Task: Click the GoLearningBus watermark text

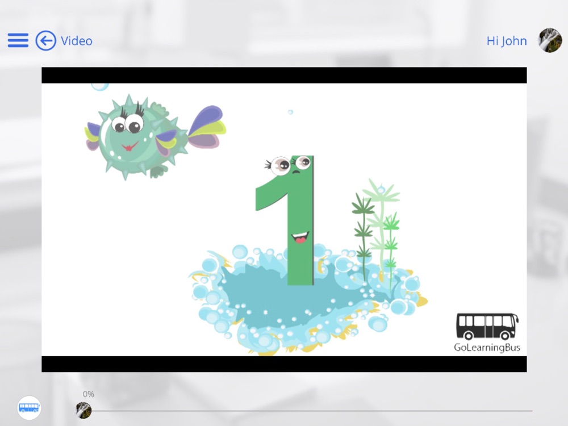Action: (487, 348)
